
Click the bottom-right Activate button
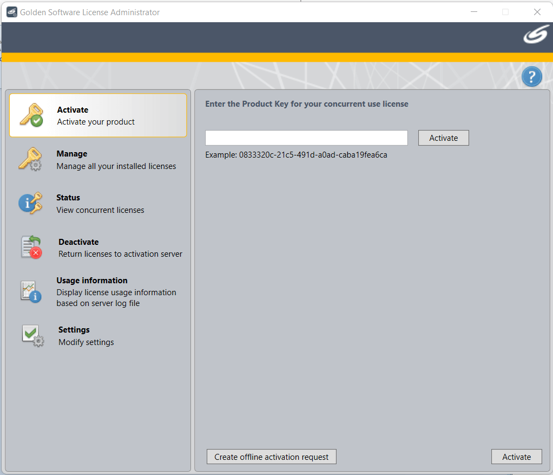click(x=516, y=457)
